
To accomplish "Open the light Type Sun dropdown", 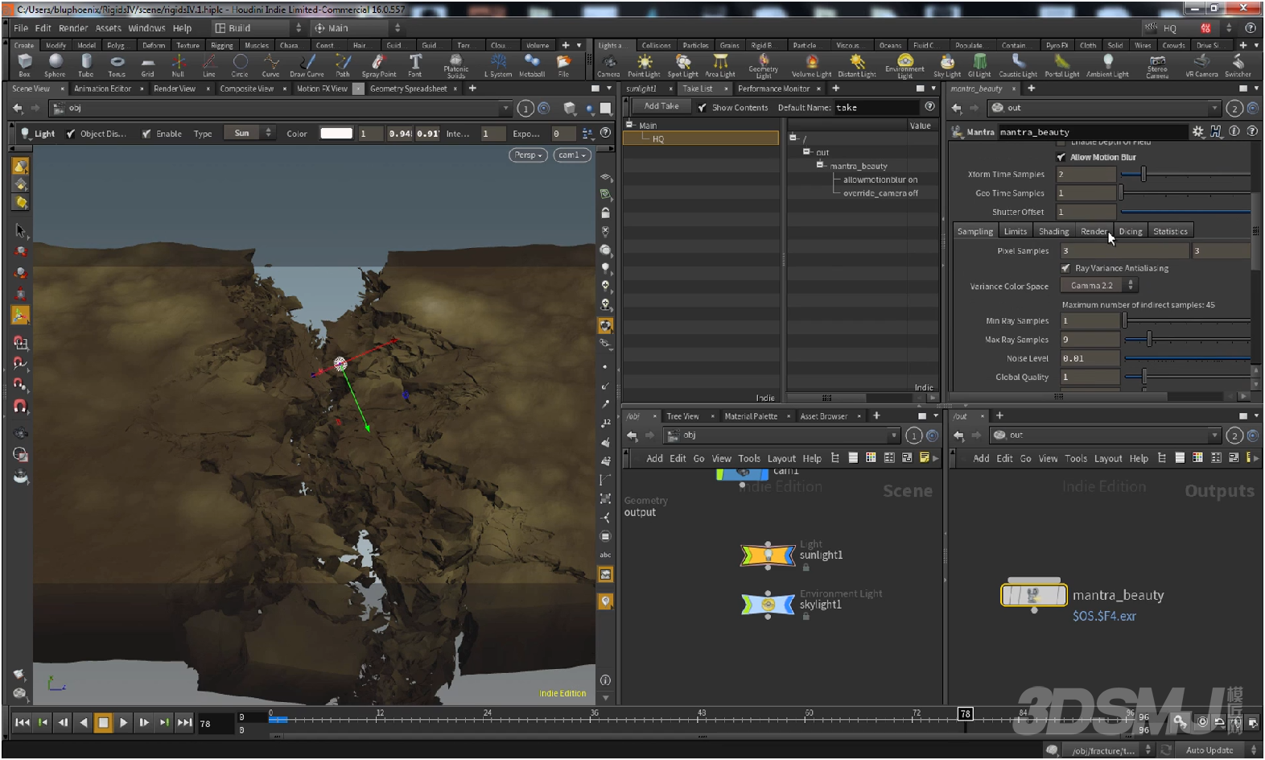I will (249, 133).
